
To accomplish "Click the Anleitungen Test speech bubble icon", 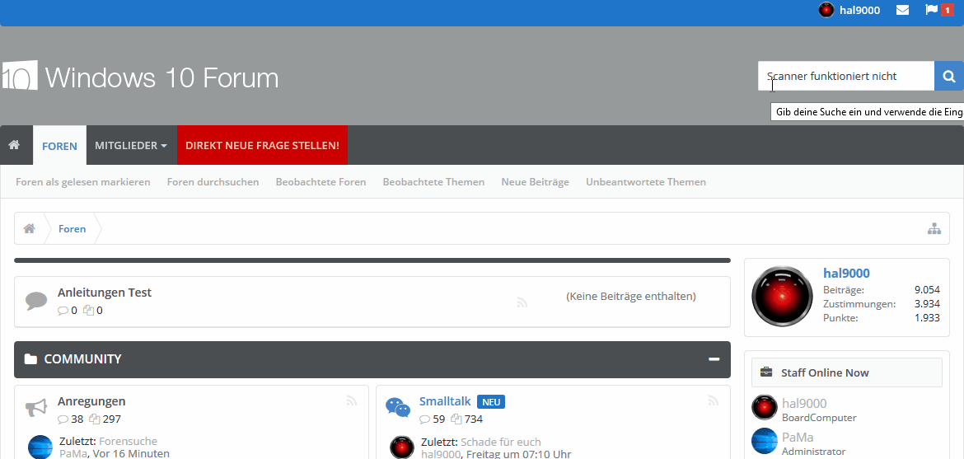I will point(36,302).
